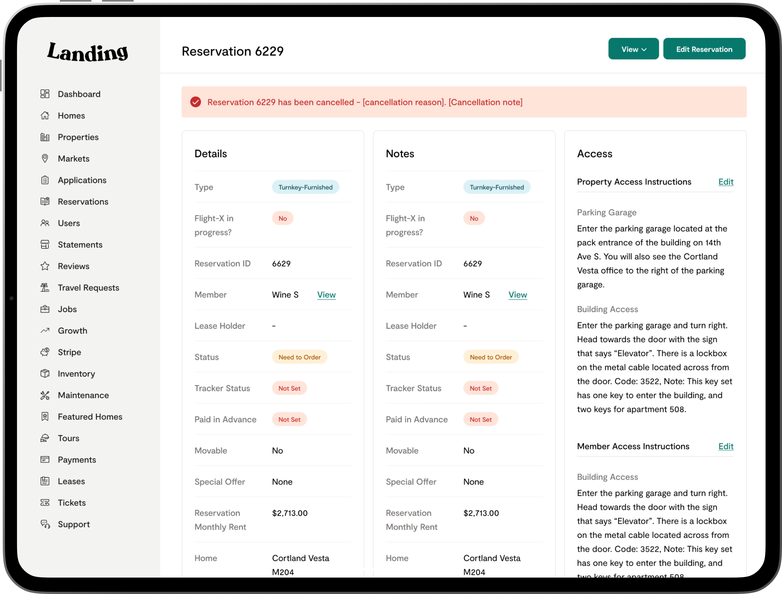Image resolution: width=782 pixels, height=594 pixels.
Task: Click the Landing logo
Action: [87, 52]
